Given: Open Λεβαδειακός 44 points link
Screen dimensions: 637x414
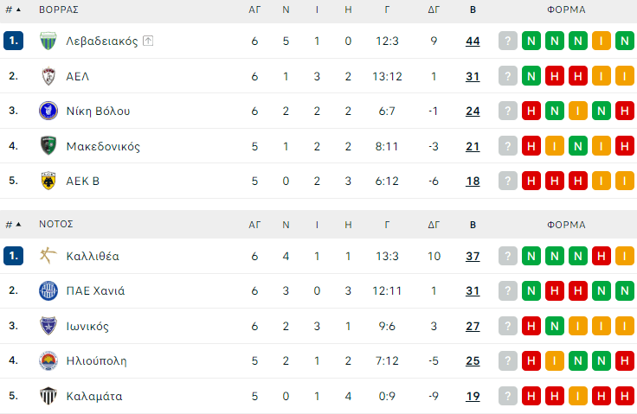Looking at the screenshot, I should (473, 41).
